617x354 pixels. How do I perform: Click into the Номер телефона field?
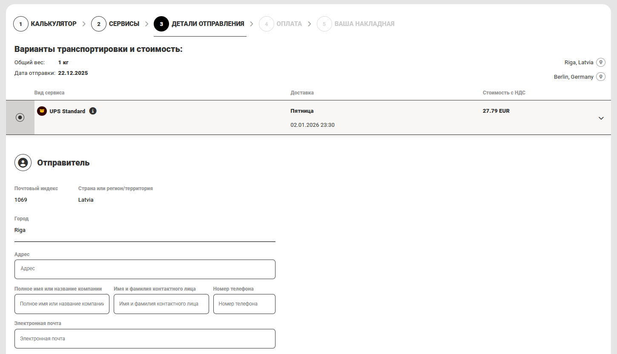coord(244,304)
